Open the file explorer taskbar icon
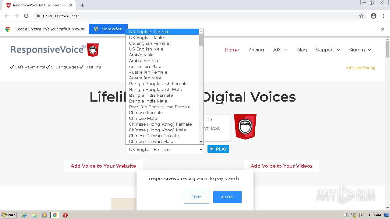This screenshot has height=219, width=390. (x=34, y=215)
